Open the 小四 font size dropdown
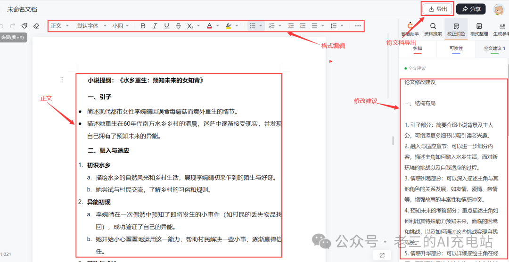This screenshot has height=262, width=509. 121,26
